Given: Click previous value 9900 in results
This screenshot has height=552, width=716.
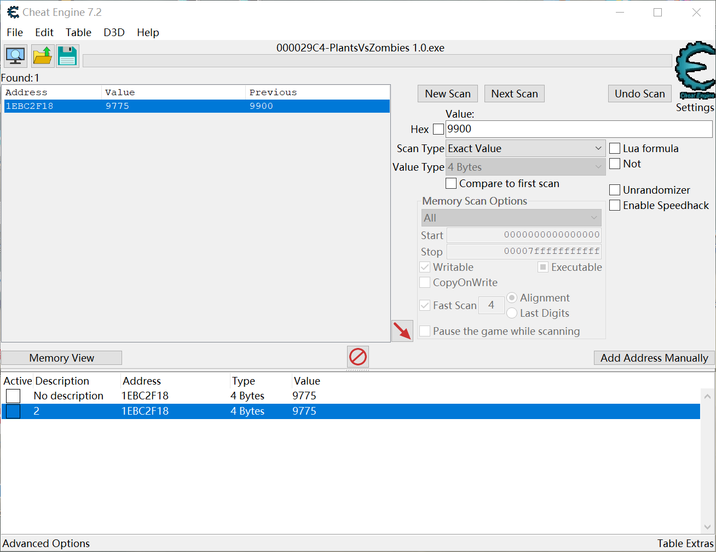Looking at the screenshot, I should pos(261,106).
